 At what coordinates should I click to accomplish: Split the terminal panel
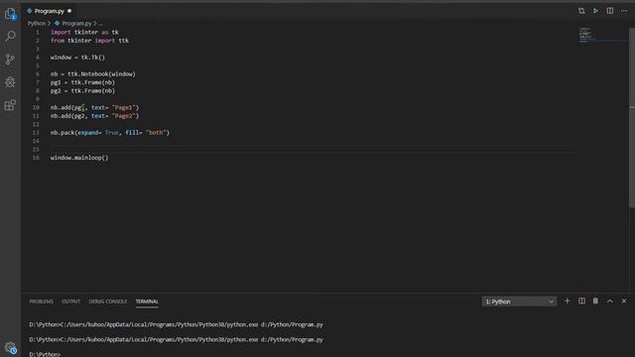pos(581,301)
